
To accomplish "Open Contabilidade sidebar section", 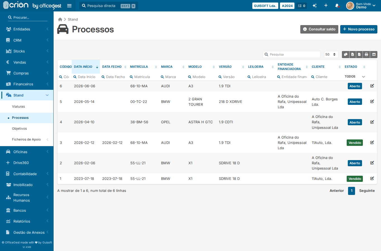I will point(27,174).
